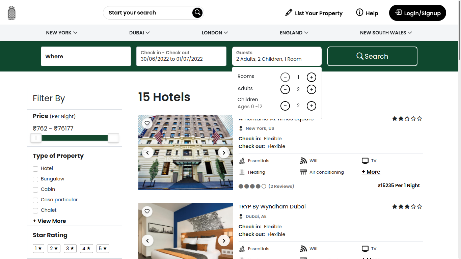Viewport: 461px width, 259px height.
Task: Click the TV amenity icon for TRYP hotel
Action: coord(365,249)
